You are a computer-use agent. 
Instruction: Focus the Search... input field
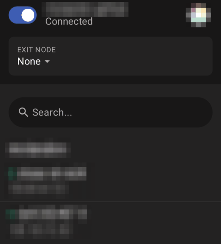click(110, 112)
